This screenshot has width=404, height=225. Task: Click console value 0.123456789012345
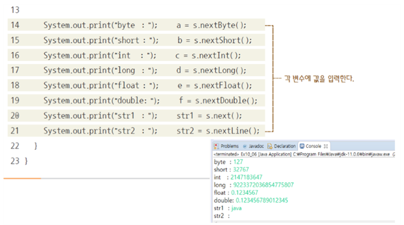261,200
